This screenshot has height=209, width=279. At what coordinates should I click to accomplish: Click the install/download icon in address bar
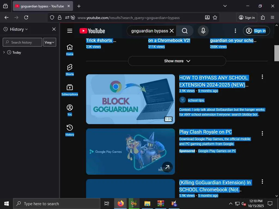(x=207, y=17)
